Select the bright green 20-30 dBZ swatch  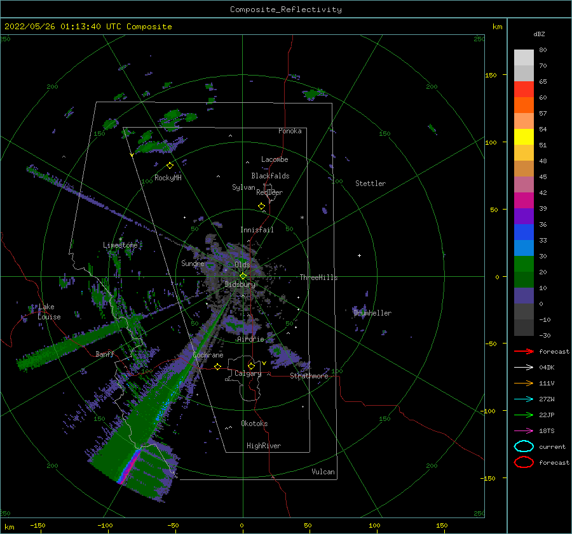pos(524,264)
